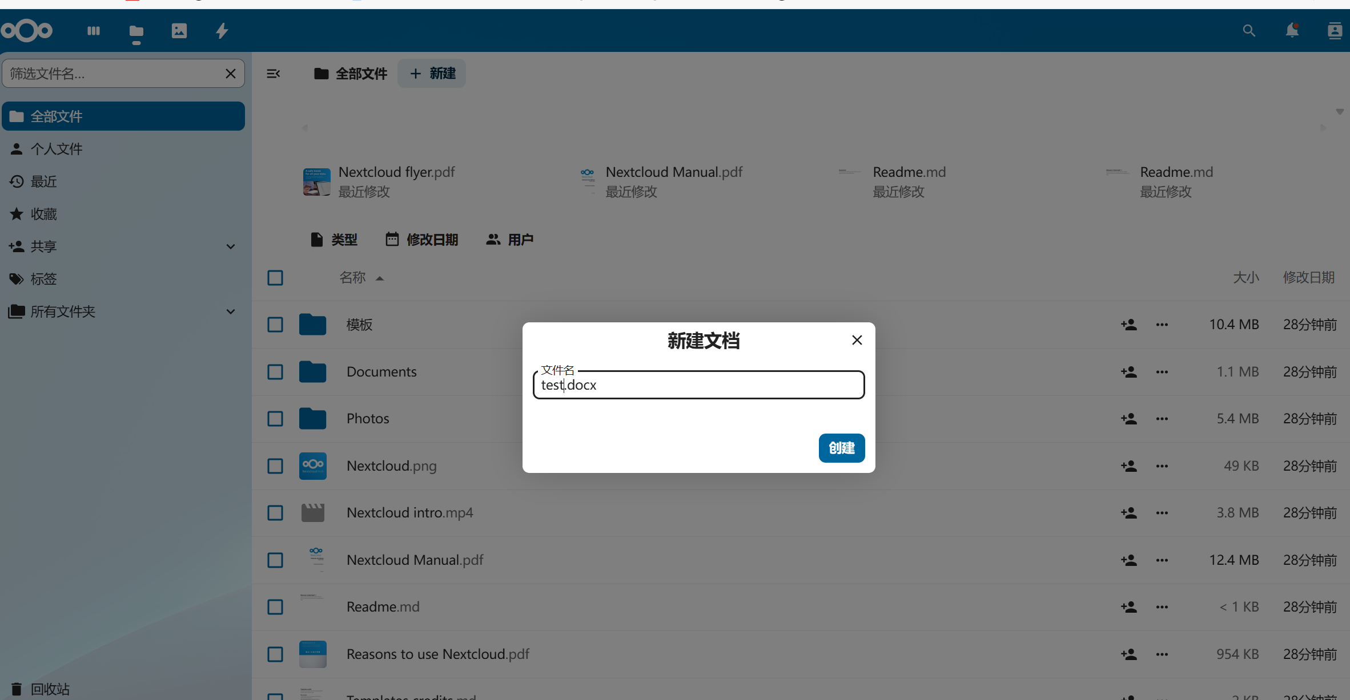Close the 新建文档 dialog
1350x700 pixels.
[x=857, y=340]
